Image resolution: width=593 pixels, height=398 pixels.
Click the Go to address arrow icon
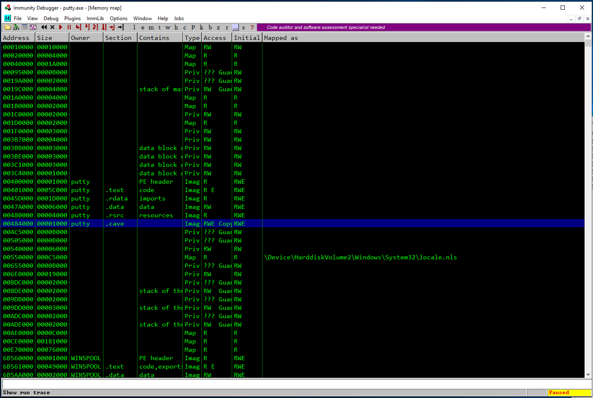pyautogui.click(x=121, y=27)
